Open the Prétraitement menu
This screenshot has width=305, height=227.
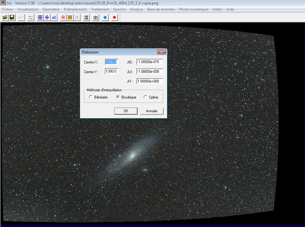(75, 9)
